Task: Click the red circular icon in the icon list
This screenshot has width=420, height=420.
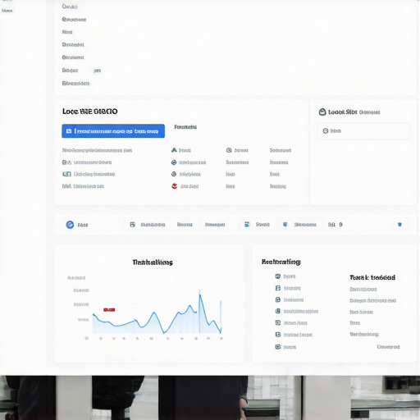Action: coord(174,186)
